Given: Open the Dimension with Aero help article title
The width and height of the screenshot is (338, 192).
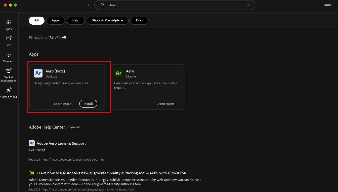Looking at the screenshot, I should point(112,173).
